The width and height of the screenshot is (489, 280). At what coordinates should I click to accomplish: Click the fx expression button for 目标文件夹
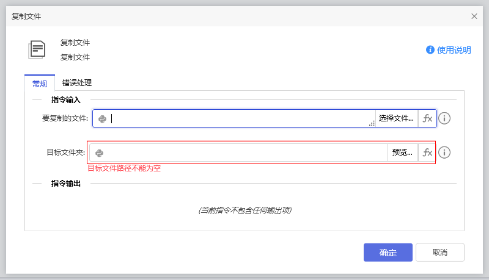427,153
